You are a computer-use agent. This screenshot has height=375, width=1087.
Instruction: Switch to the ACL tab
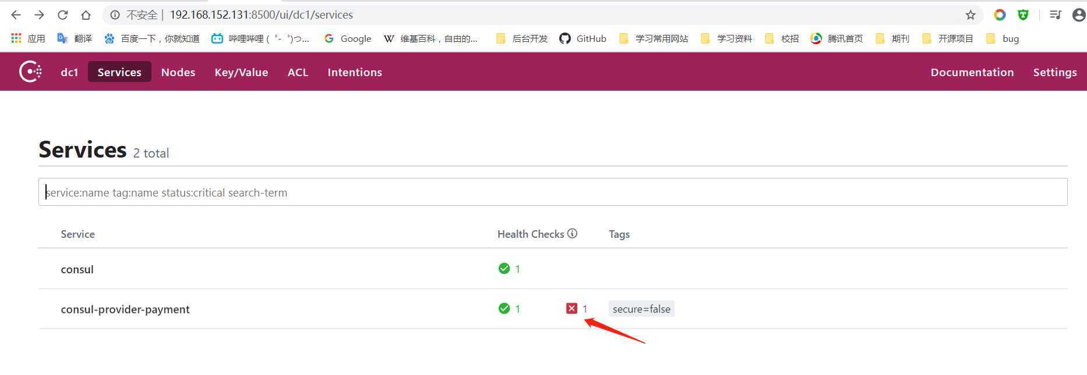pyautogui.click(x=298, y=72)
